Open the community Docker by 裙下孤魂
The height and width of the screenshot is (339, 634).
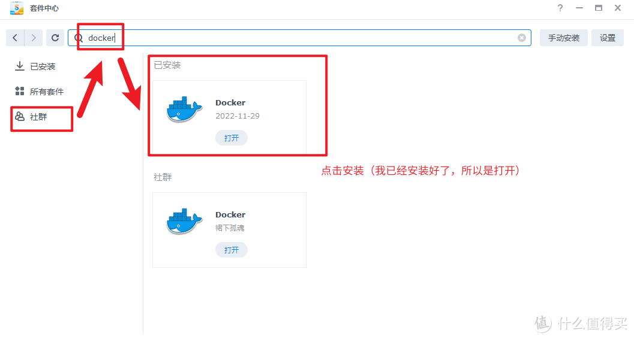[232, 250]
